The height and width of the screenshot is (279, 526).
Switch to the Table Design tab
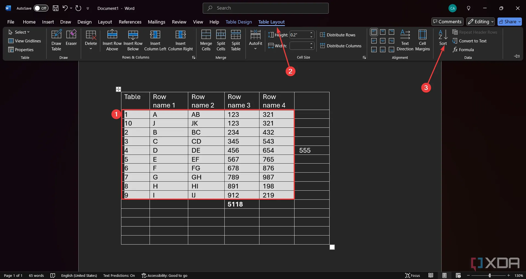[x=239, y=22]
